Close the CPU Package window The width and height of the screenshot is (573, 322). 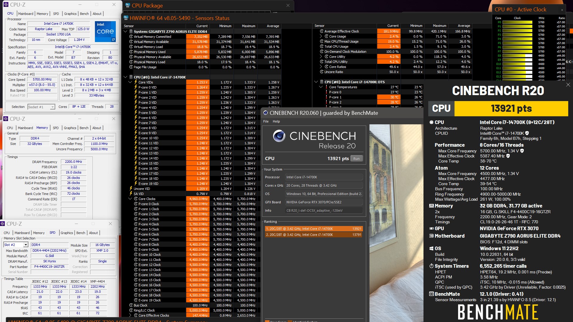tap(288, 5)
